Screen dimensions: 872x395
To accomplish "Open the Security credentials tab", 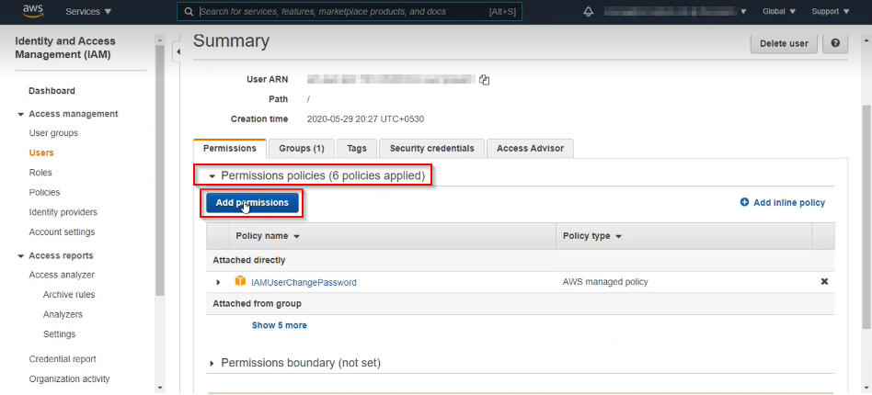I will click(x=431, y=148).
